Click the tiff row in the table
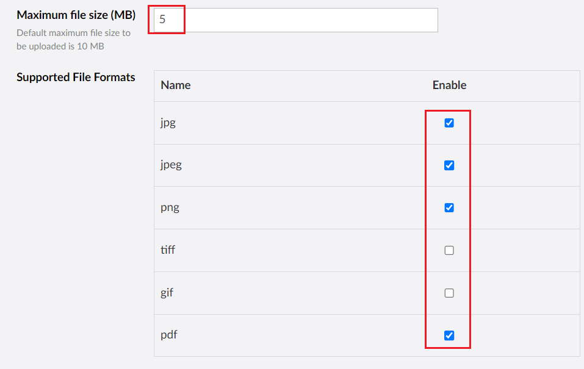The image size is (584, 369). click(305, 250)
